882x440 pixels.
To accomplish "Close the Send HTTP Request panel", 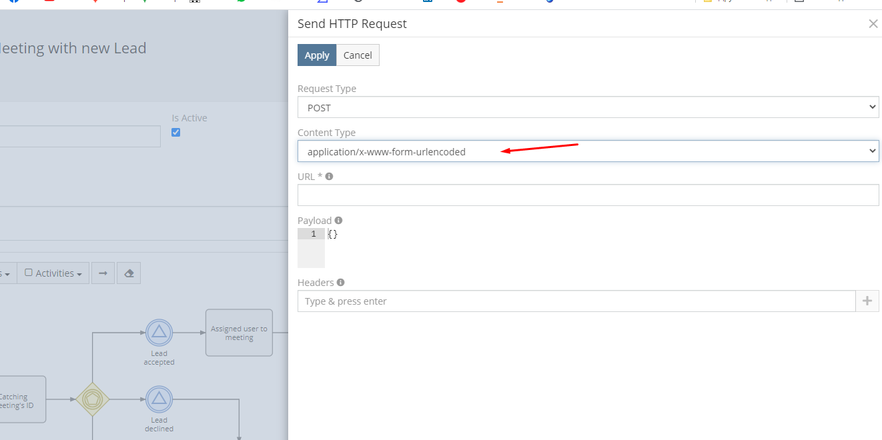I will (x=873, y=24).
